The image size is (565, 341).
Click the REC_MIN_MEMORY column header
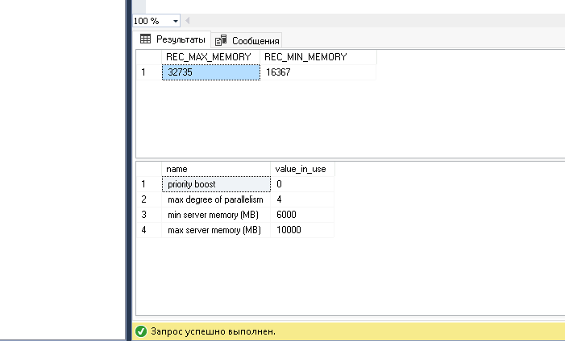coord(305,57)
